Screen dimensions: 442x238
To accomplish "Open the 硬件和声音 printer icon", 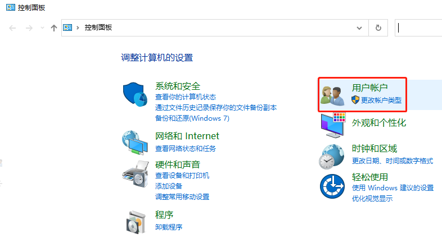I will click(136, 174).
